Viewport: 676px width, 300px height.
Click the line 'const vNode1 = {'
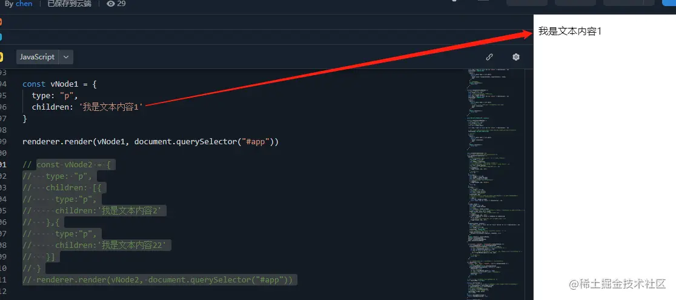coord(59,84)
